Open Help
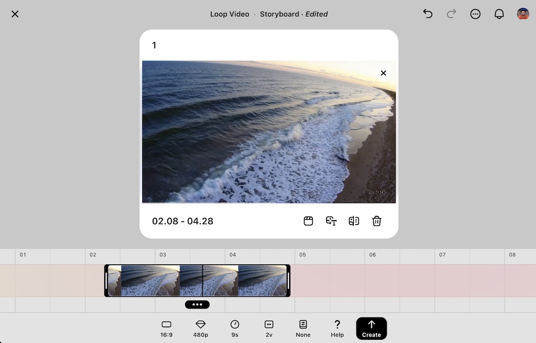Image resolution: width=536 pixels, height=343 pixels. click(x=337, y=328)
